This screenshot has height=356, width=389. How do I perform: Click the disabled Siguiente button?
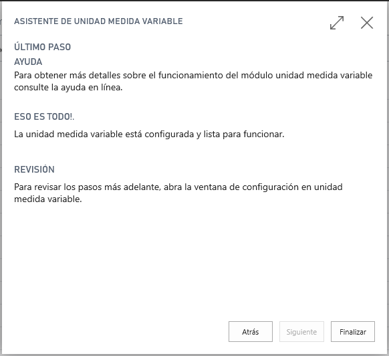click(x=301, y=331)
